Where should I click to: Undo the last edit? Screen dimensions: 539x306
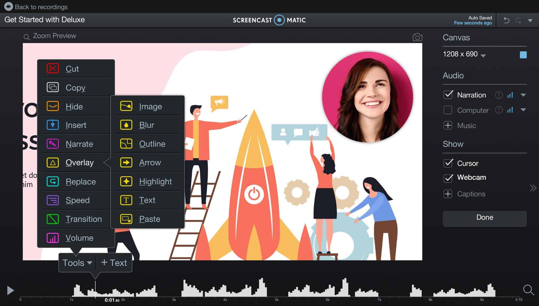coord(506,20)
